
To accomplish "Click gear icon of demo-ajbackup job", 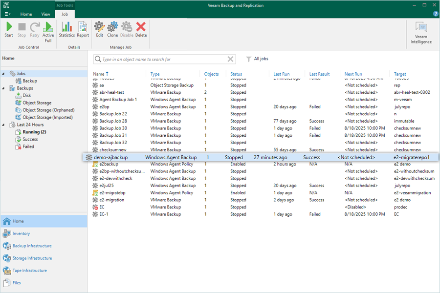I will (x=88, y=158).
